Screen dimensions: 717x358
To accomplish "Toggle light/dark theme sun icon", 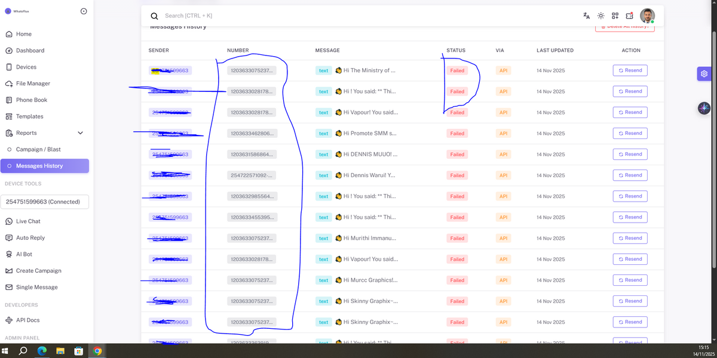I will 600,16.
